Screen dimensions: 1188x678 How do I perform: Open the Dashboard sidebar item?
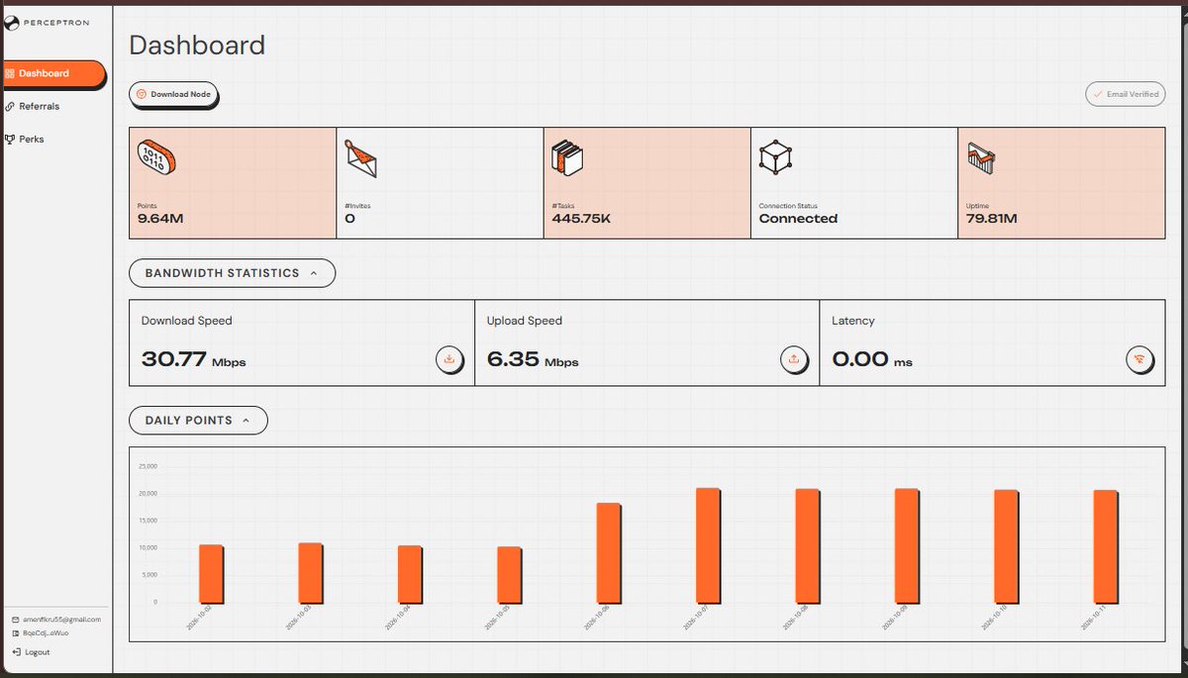(x=52, y=73)
